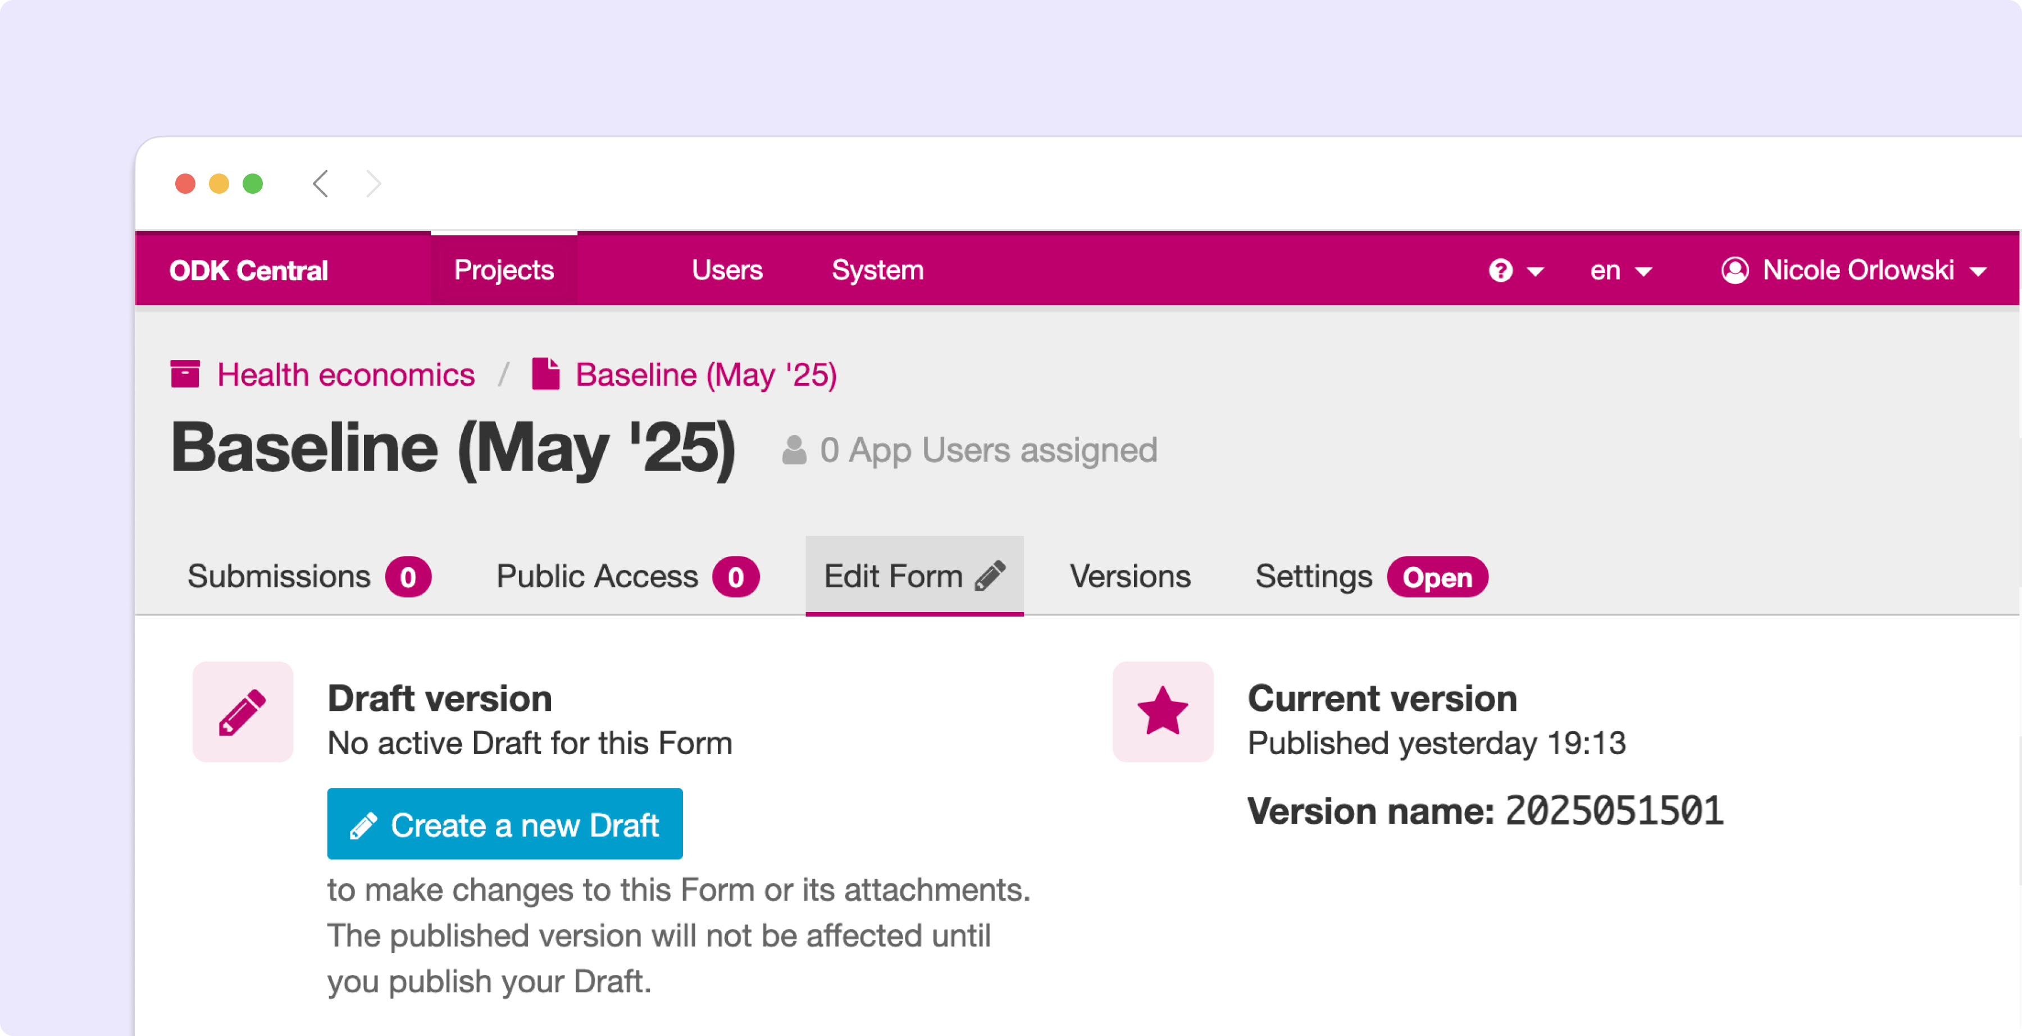Viewport: 2022px width, 1036px height.
Task: Click the user avatar icon in navbar
Action: click(1735, 271)
